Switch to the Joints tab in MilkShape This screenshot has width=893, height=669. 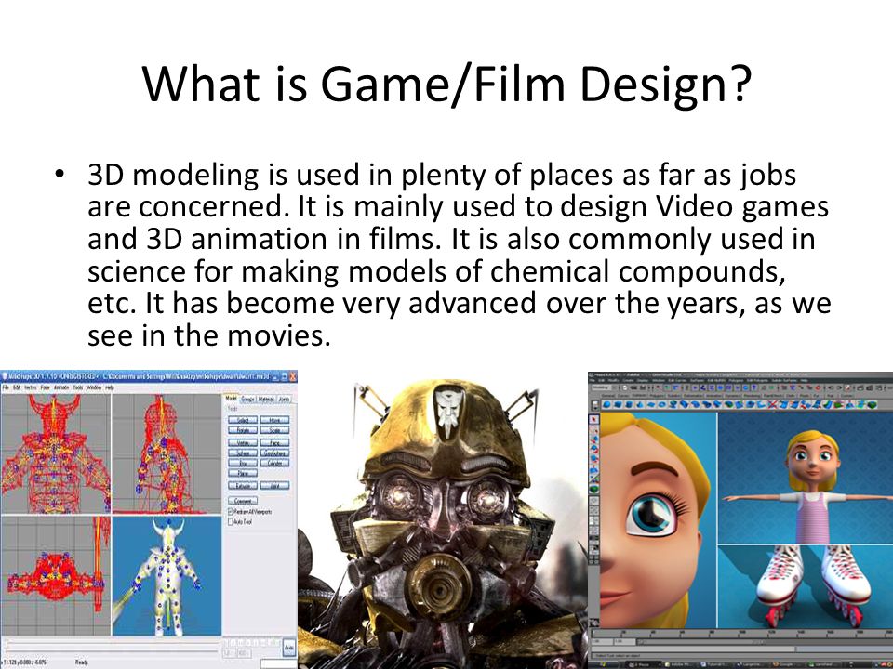click(284, 400)
